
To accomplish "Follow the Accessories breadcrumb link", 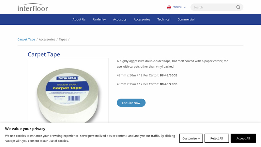I will pos(47,39).
